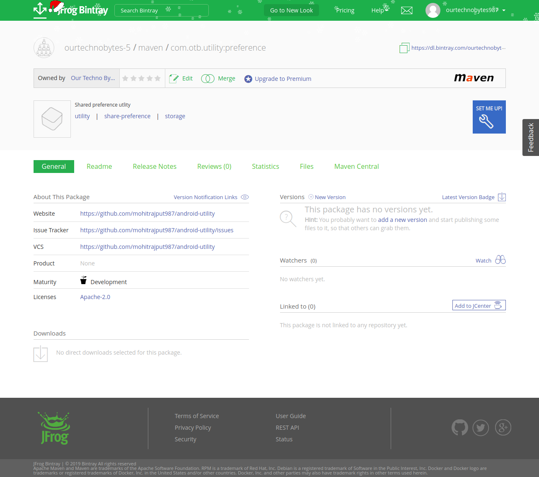Viewport: 539px width, 477px height.
Task: Open the ourtechnobytes987 account dropdown
Action: click(x=476, y=10)
